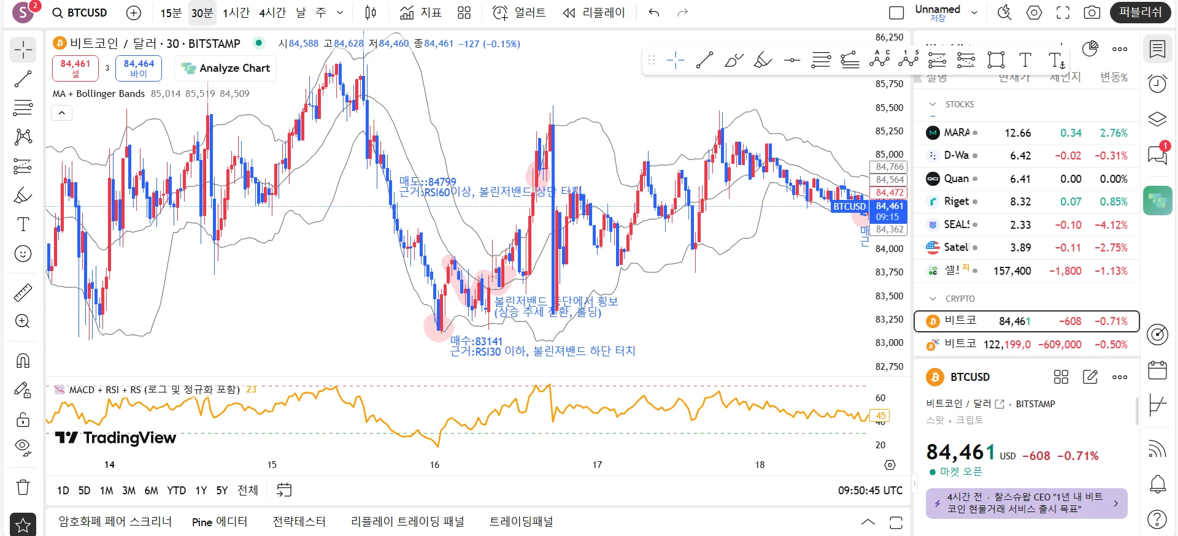Activate the zoom-in magnifier tool
Viewport: 1178px width, 536px height.
point(23,321)
